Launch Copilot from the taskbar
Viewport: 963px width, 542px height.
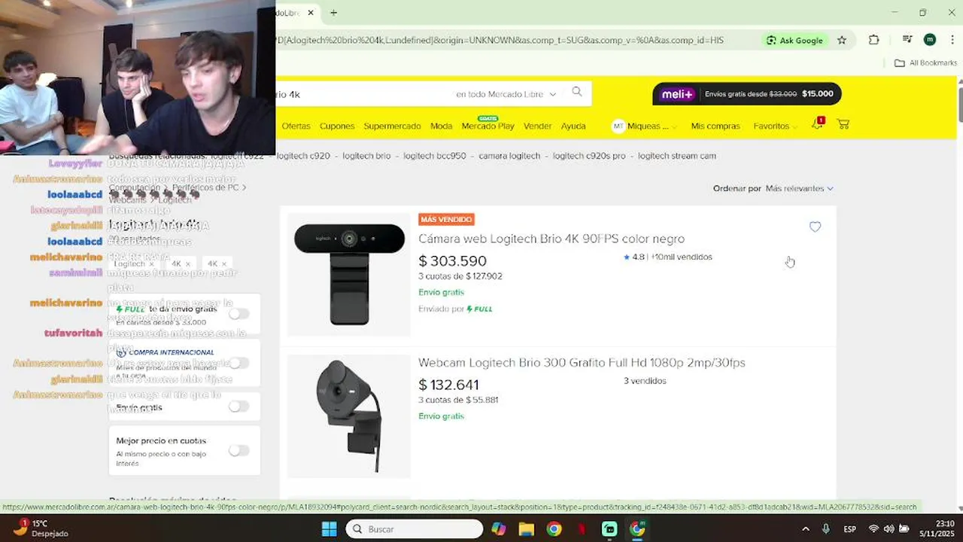pyautogui.click(x=499, y=528)
